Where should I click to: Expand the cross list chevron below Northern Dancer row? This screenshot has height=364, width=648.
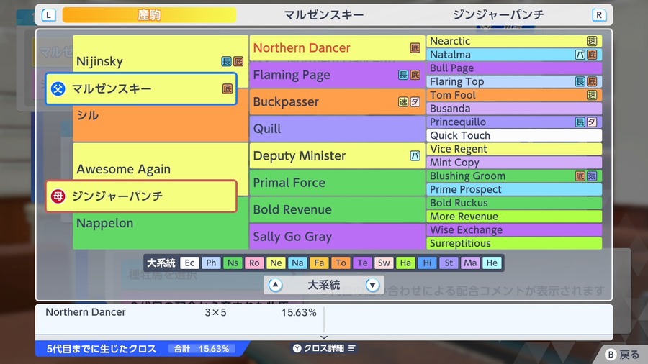coord(324,337)
